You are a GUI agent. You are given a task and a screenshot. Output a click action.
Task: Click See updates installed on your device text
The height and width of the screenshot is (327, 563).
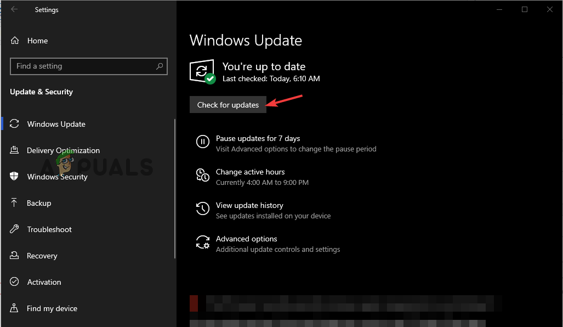click(273, 216)
